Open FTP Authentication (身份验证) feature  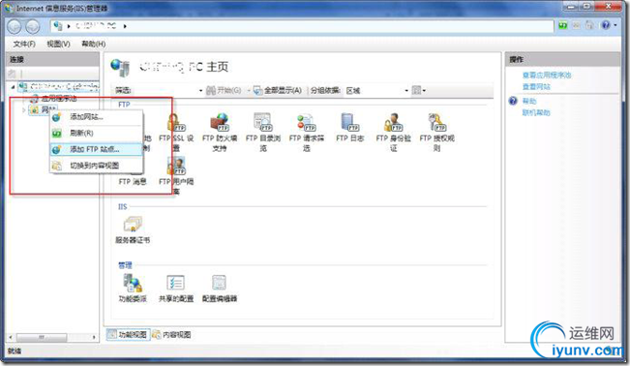[x=393, y=132]
